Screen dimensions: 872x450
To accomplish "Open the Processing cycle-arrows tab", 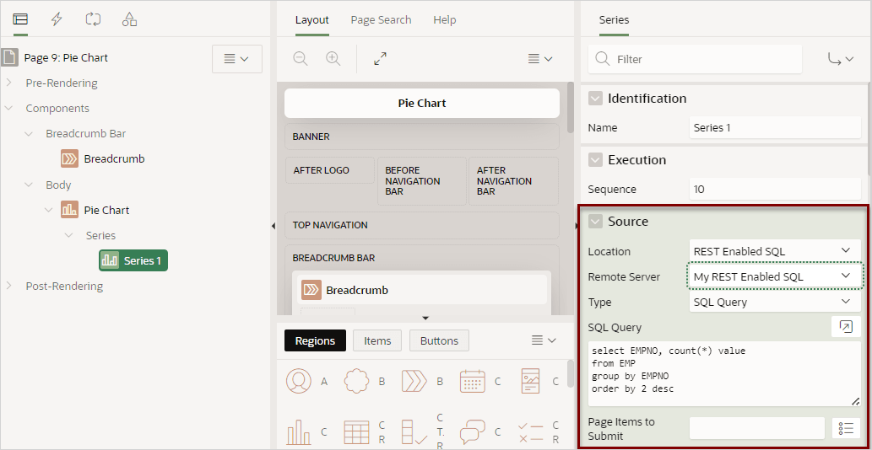I will point(93,19).
